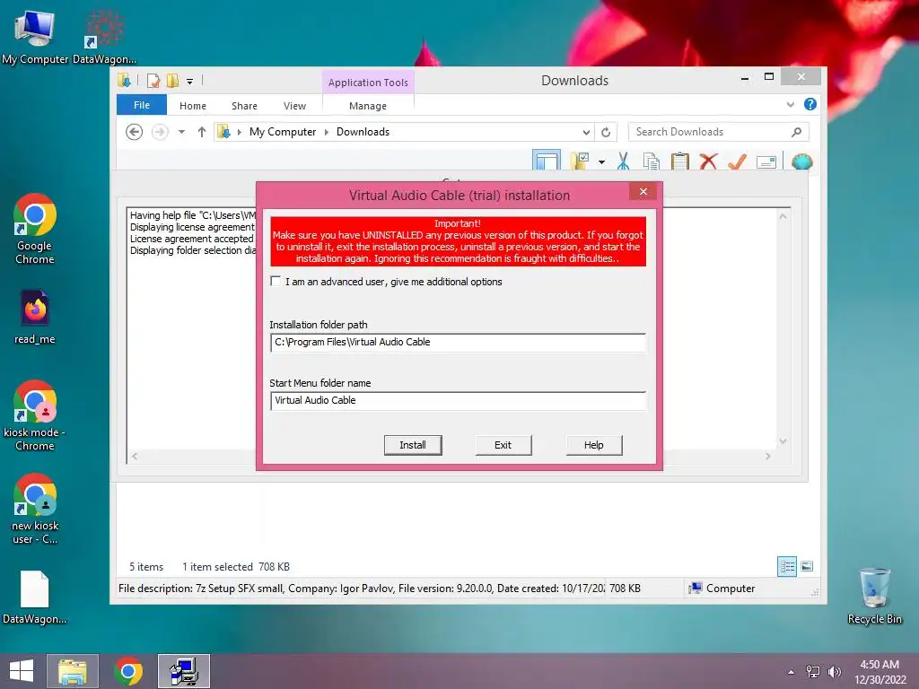
Task: Click the installer icon in the taskbar
Action: (x=184, y=671)
